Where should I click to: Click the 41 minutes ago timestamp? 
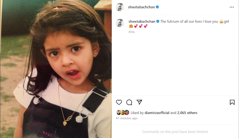pyautogui.click(x=127, y=118)
